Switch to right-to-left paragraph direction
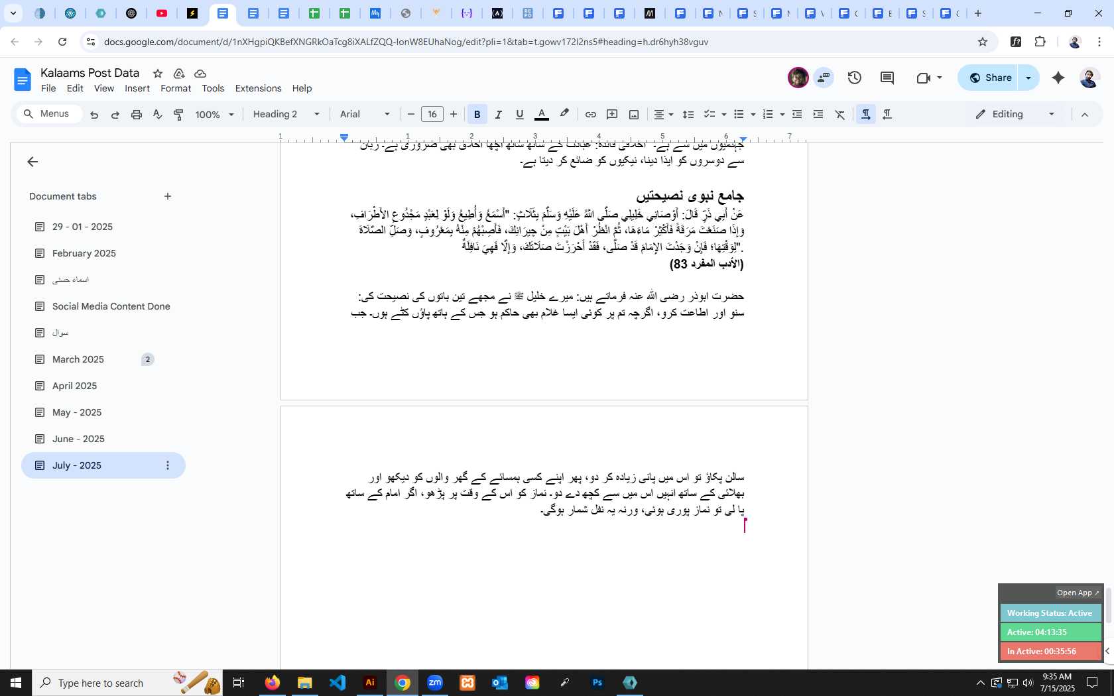 (x=887, y=115)
